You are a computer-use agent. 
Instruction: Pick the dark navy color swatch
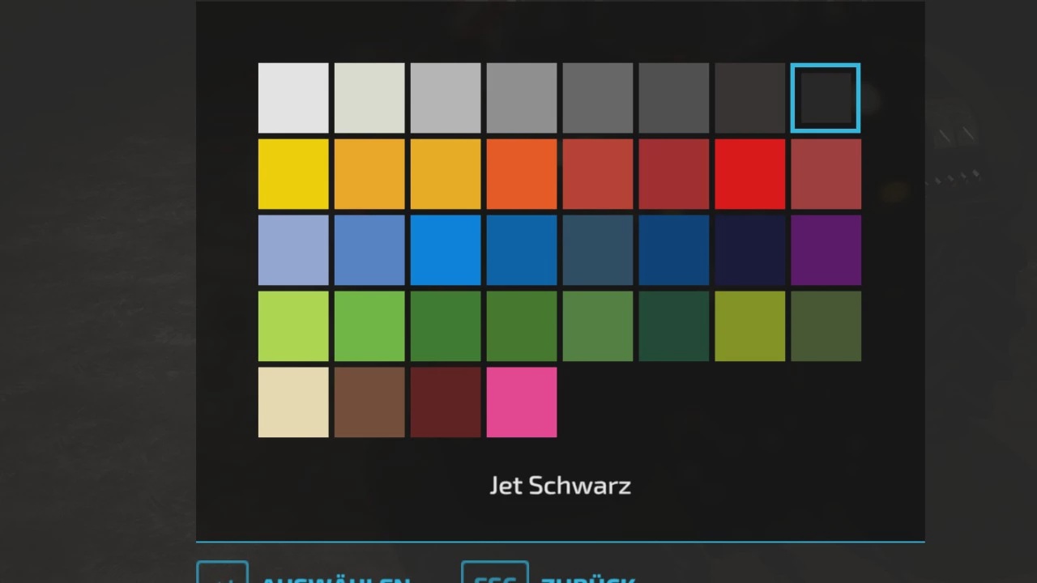pos(749,250)
